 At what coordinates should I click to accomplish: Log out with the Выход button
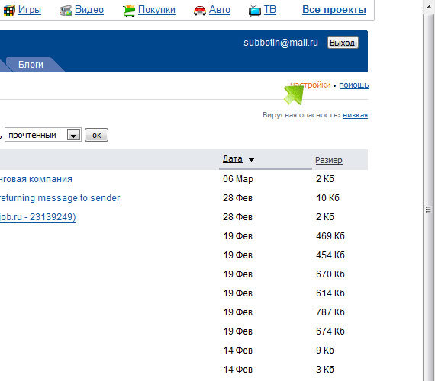343,43
